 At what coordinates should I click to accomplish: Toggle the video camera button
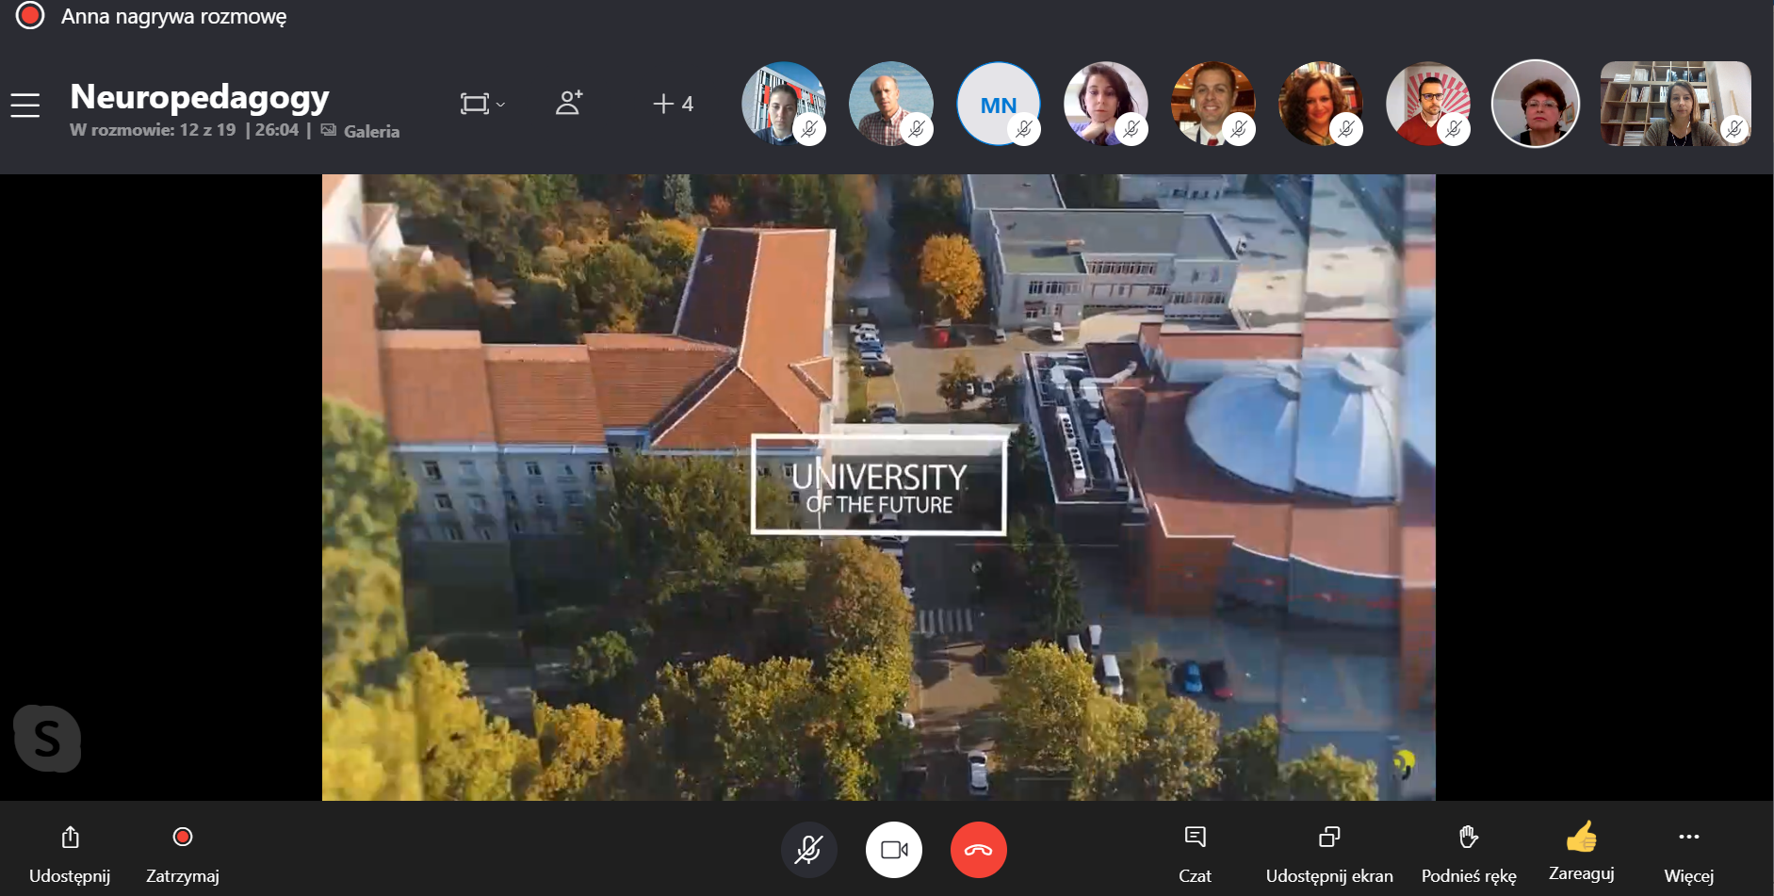click(x=893, y=850)
